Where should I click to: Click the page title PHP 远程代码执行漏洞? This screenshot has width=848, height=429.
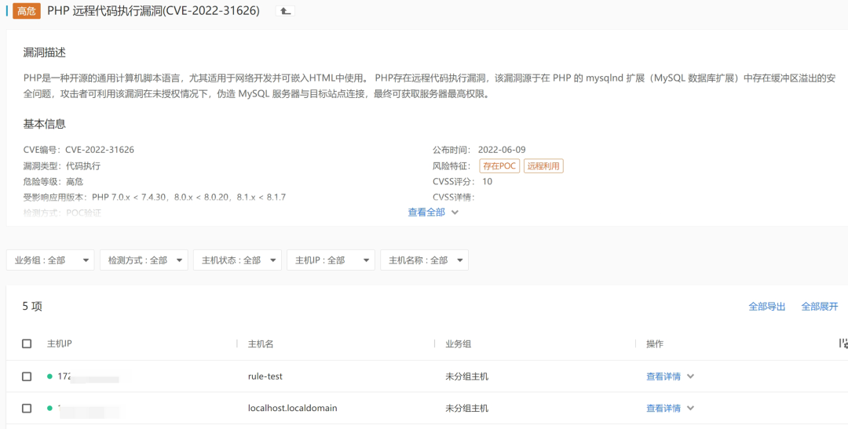(x=154, y=11)
